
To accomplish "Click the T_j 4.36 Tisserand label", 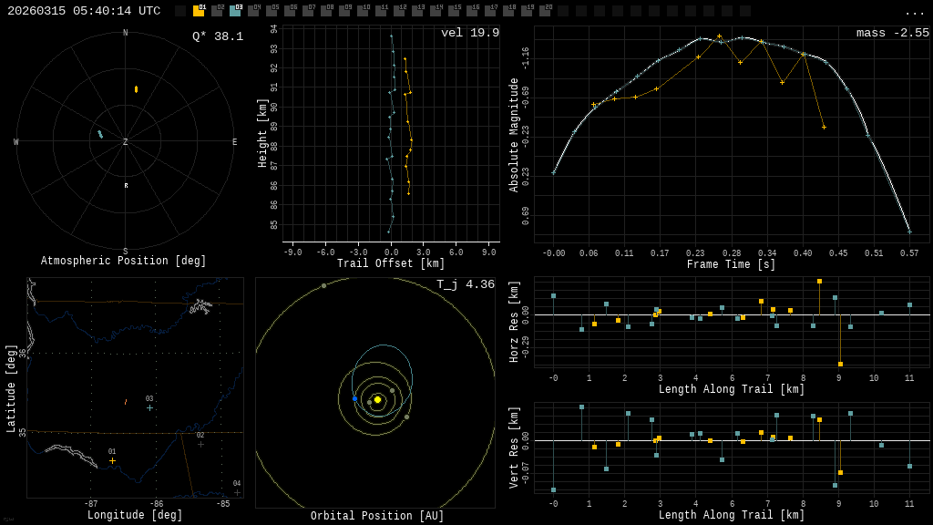I will point(465,284).
